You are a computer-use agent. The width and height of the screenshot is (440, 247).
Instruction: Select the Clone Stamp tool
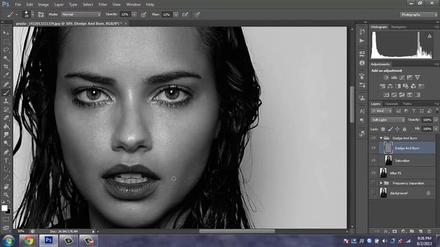coord(6,101)
